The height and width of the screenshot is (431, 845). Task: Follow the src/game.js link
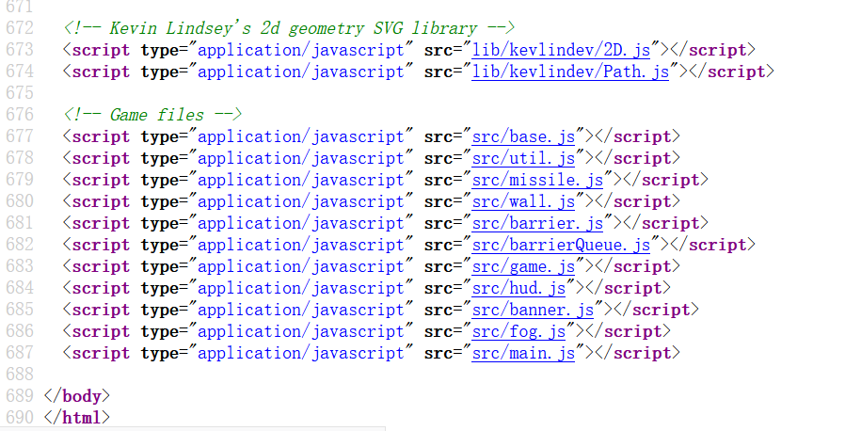point(523,266)
